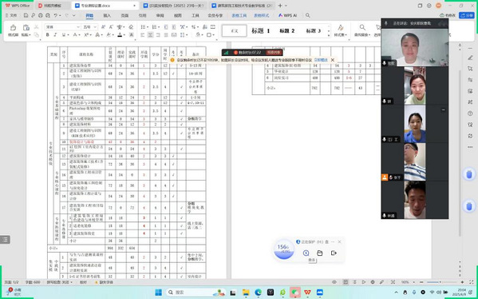Select center alignment in ribbon
This screenshot has height=299, width=478.
click(150, 35)
